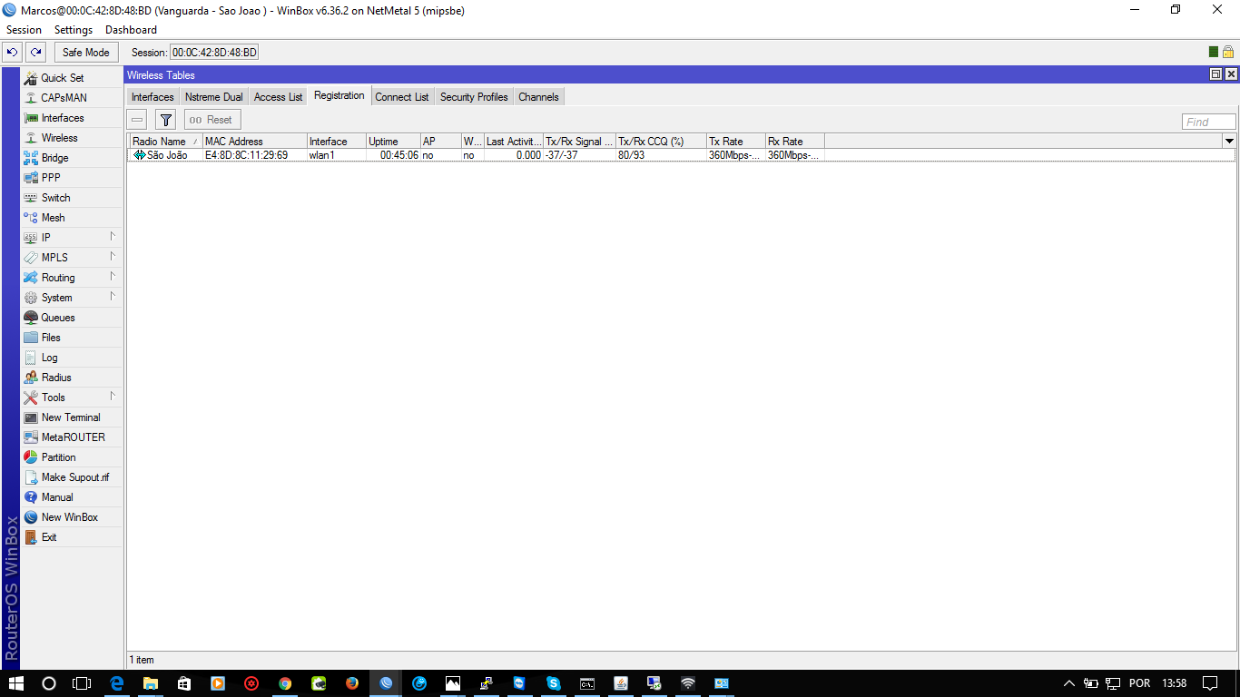
Task: Click the Redo arrow button
Action: click(x=35, y=53)
